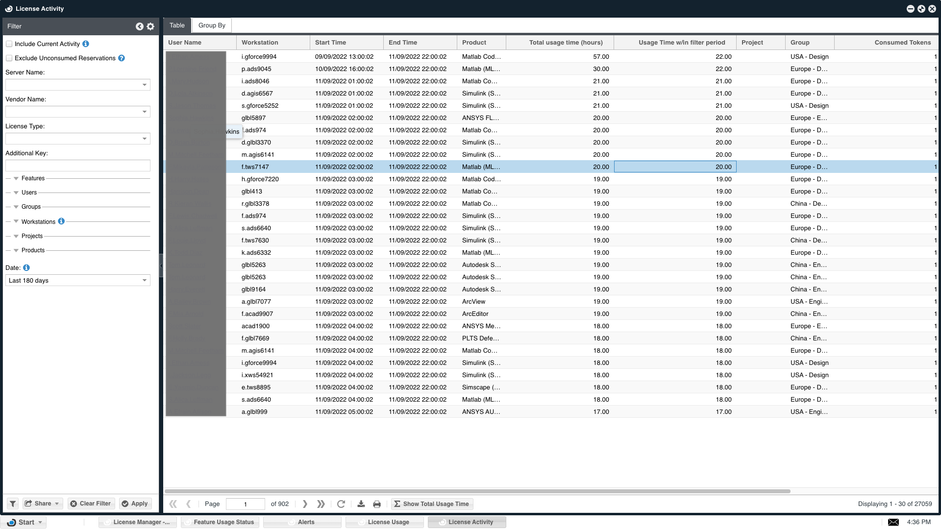Go to the next page arrow
941x529 pixels.
tap(305, 504)
